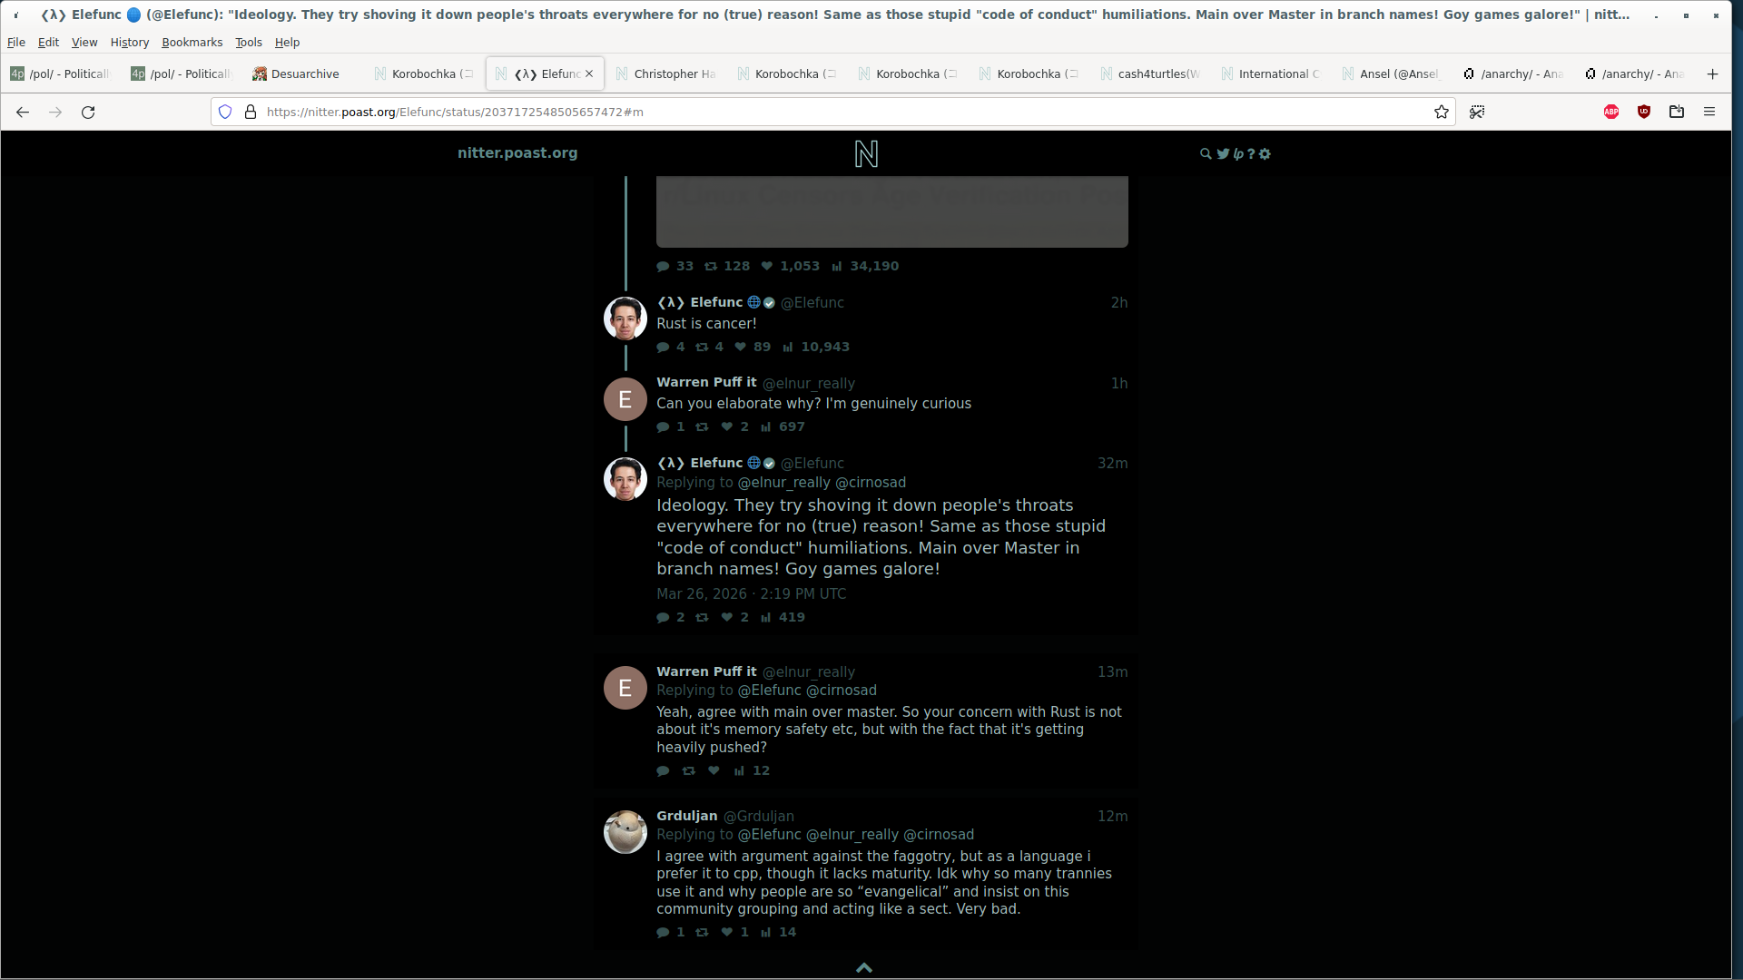Switch to Christopher Ha tab

pyautogui.click(x=674, y=73)
